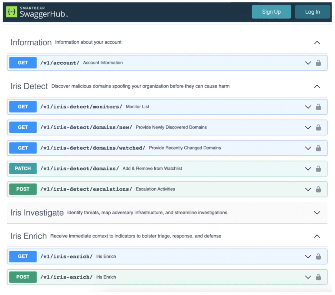
Task: Click the 'Monitor List' description text
Action: tap(137, 106)
